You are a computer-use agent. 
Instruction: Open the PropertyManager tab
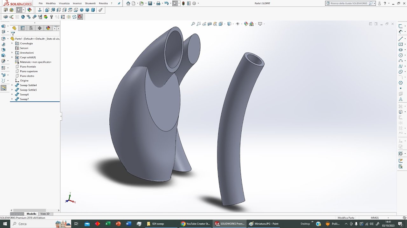[23, 28]
